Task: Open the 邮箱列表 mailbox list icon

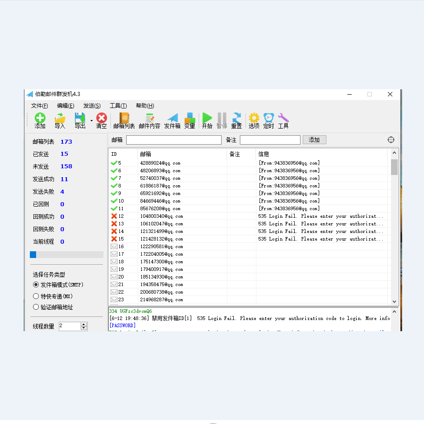Action: (x=124, y=118)
